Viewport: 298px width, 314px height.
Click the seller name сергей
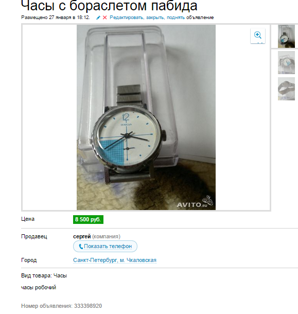[x=82, y=236]
